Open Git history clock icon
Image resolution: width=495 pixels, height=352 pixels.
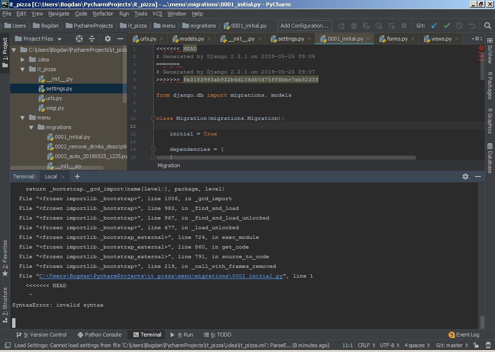point(459,26)
